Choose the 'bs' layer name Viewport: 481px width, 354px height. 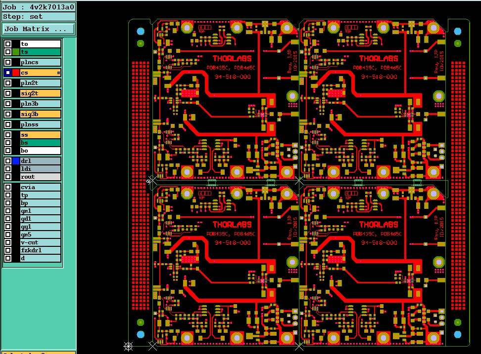click(x=40, y=143)
